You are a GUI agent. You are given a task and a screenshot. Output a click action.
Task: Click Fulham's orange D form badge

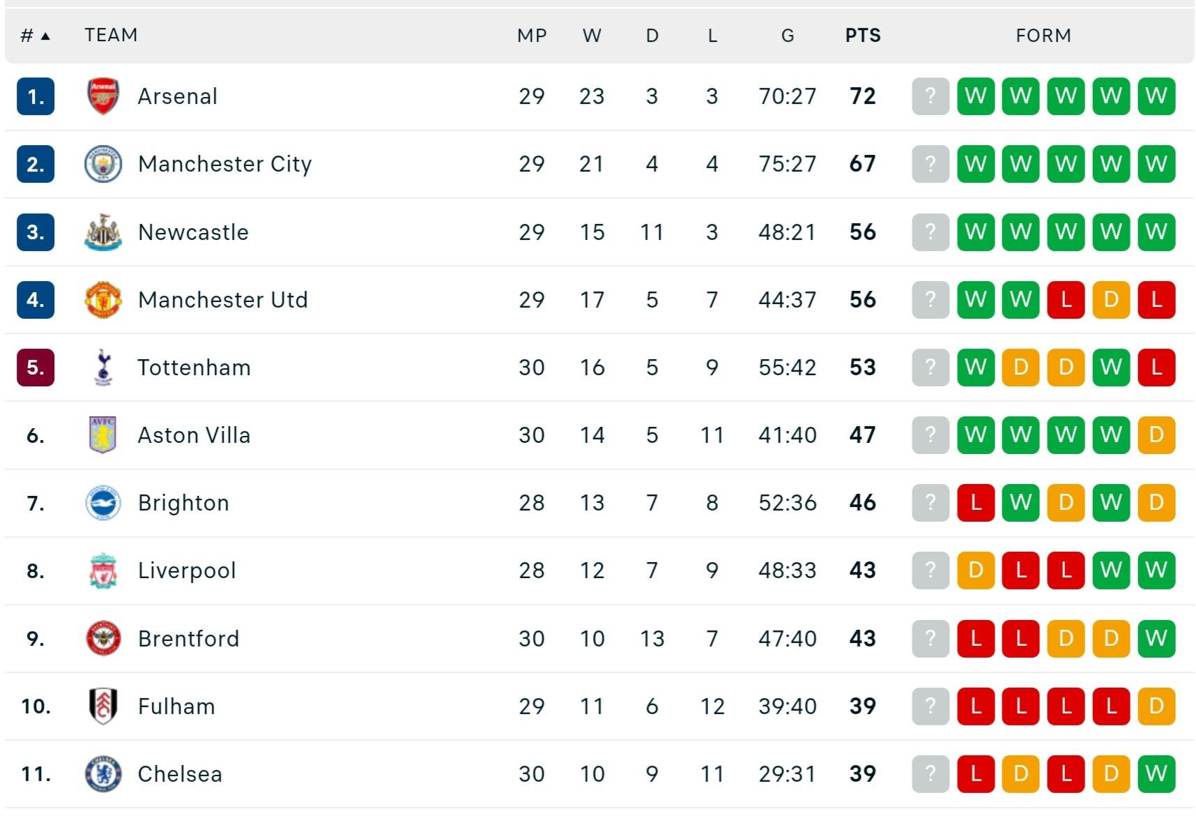click(1156, 706)
